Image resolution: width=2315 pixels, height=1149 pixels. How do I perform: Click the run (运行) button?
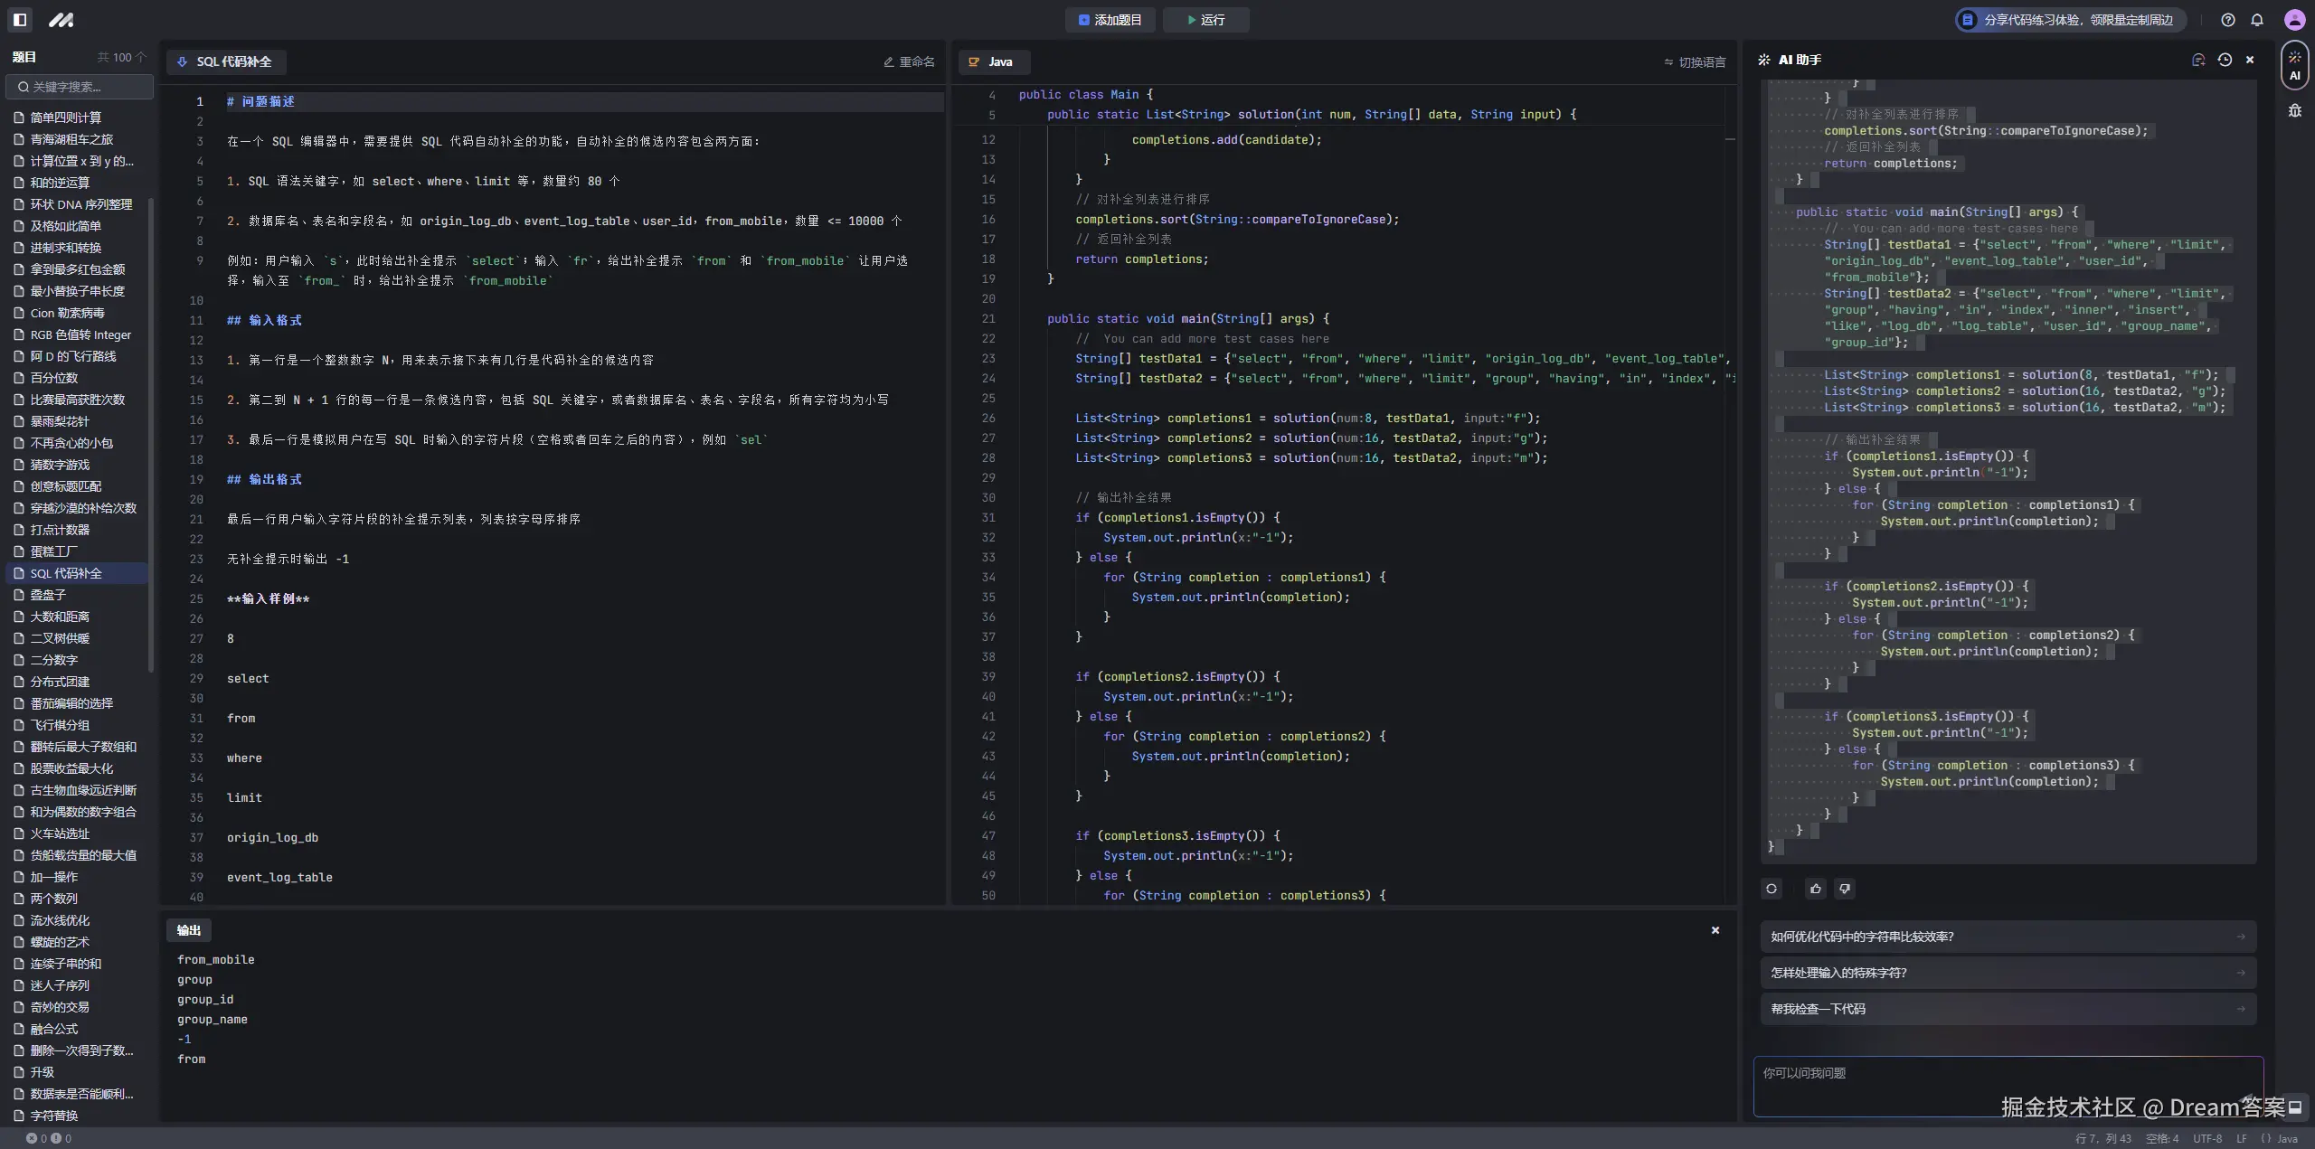pyautogui.click(x=1205, y=20)
